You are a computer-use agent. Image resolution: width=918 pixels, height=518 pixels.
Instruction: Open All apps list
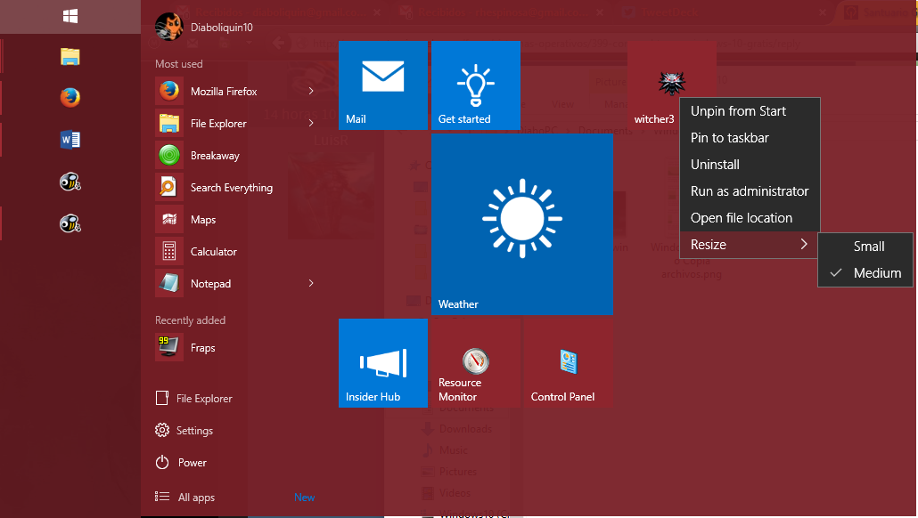[x=195, y=498]
